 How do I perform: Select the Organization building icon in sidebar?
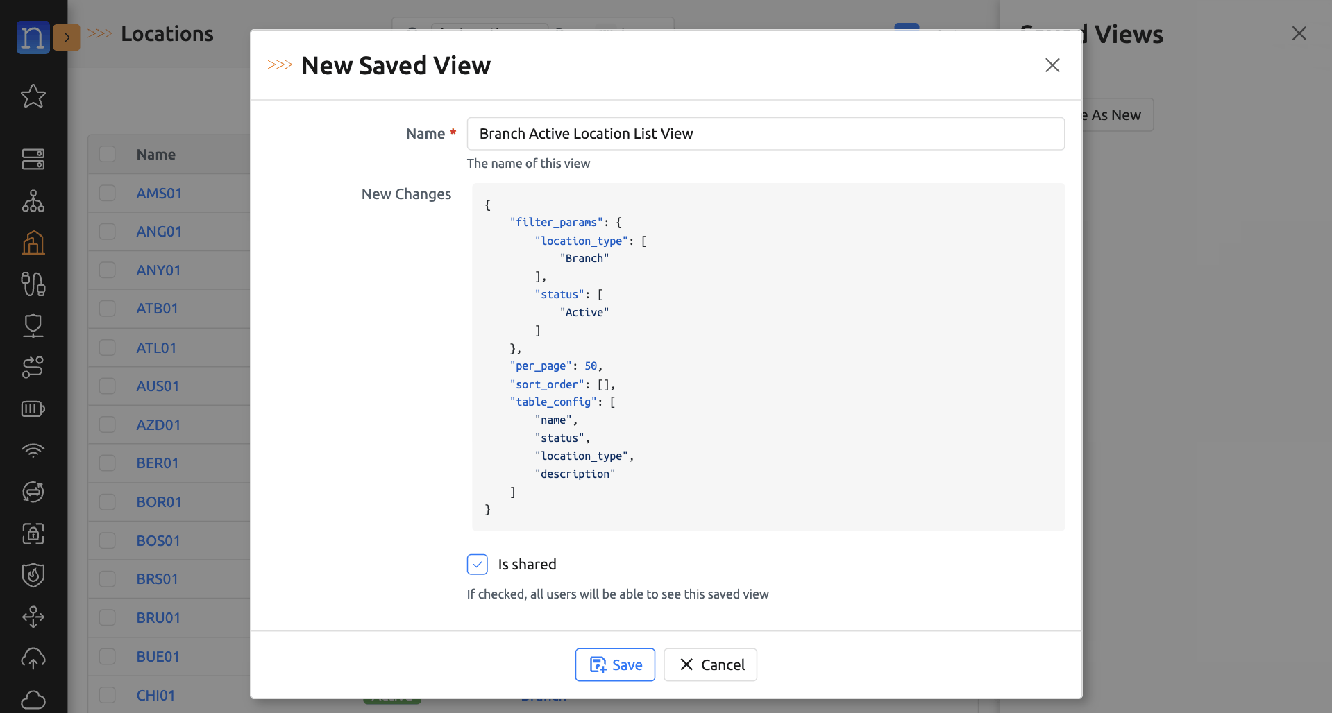(33, 243)
